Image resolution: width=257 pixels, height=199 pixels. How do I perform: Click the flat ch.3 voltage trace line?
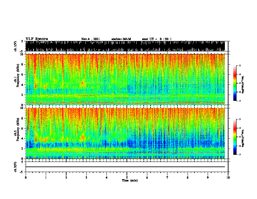pos(125,167)
